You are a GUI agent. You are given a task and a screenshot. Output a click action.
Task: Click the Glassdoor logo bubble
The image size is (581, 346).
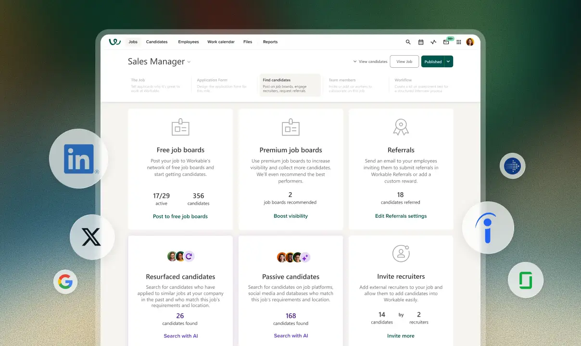pos(526,280)
